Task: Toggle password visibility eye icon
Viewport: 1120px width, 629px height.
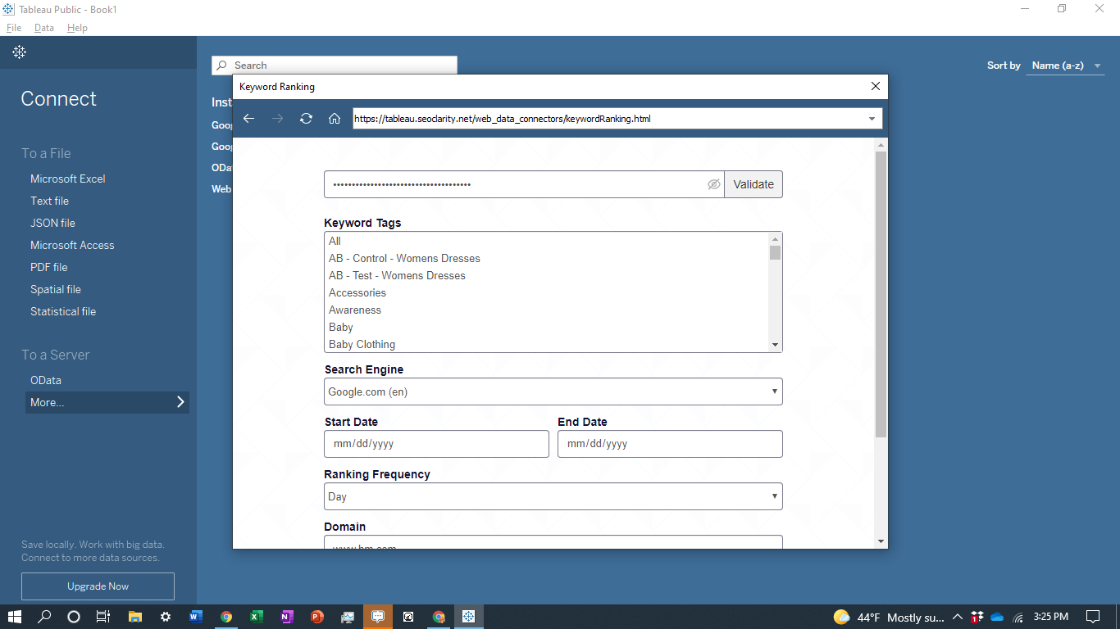Action: (714, 184)
